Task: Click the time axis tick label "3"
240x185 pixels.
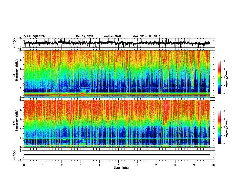Action: [x=81, y=165]
